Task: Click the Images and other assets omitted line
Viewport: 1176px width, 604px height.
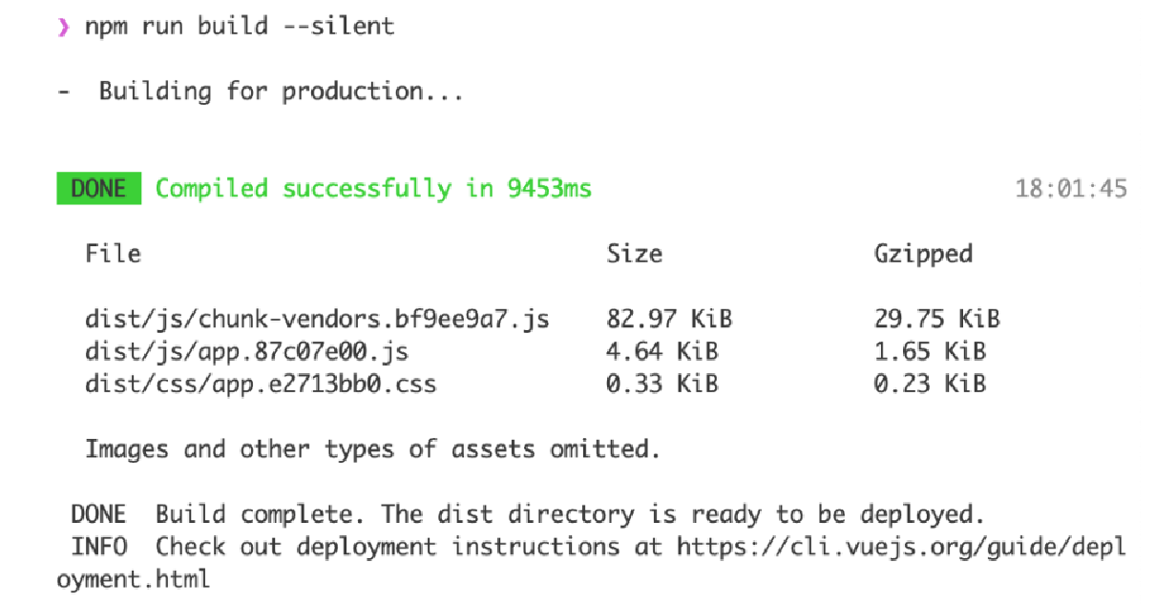Action: pos(372,448)
